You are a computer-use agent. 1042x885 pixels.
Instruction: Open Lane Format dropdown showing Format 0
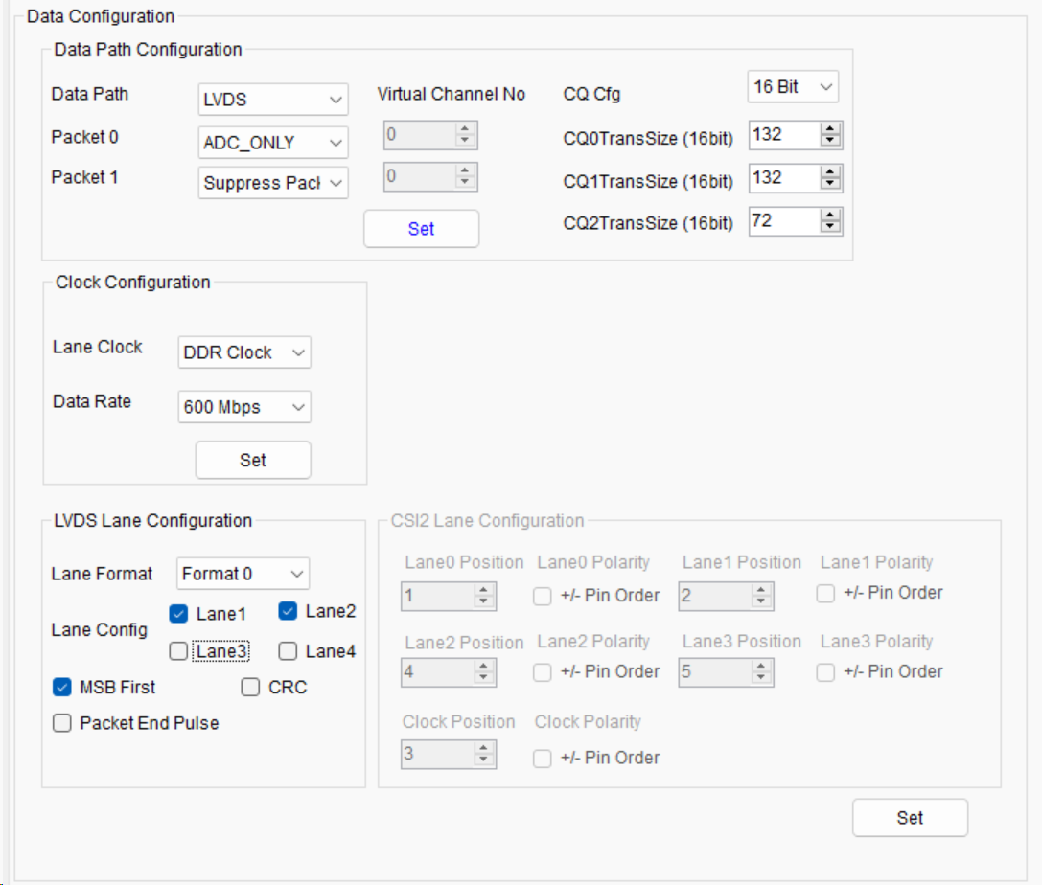point(243,574)
